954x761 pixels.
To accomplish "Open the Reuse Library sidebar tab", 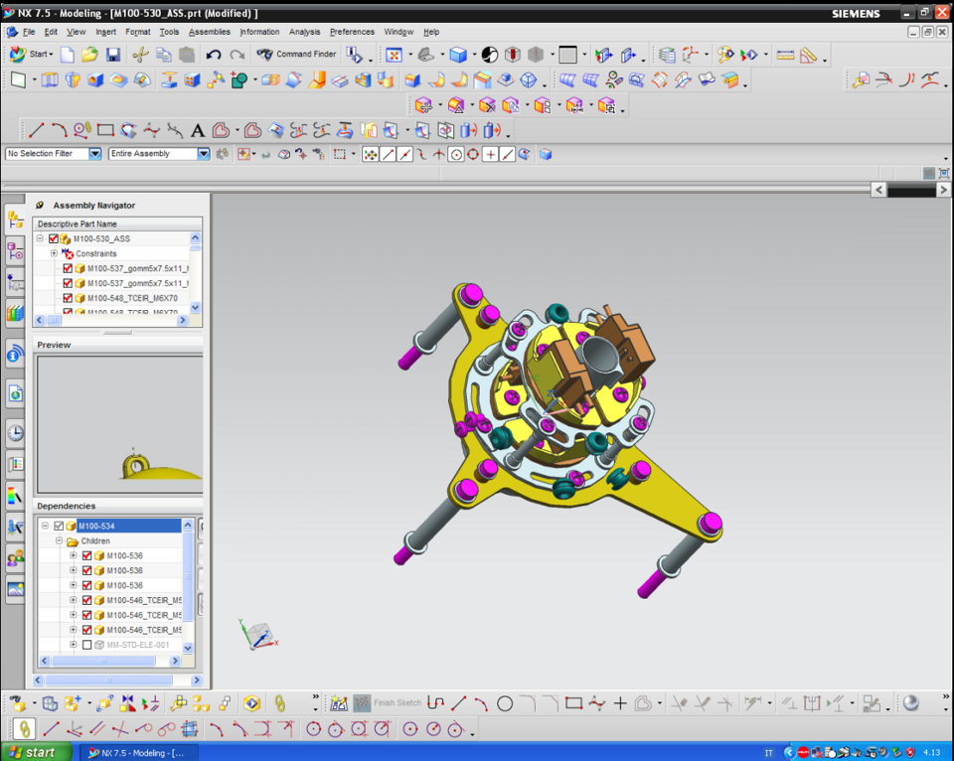I will pyautogui.click(x=15, y=314).
